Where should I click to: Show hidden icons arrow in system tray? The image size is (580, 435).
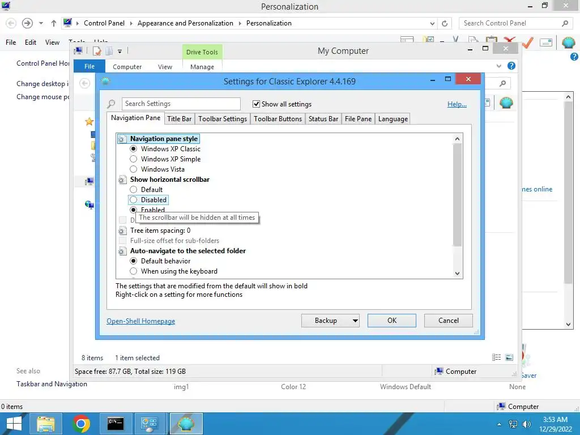point(499,424)
